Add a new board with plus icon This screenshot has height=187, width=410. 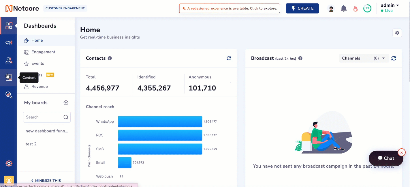[x=66, y=103]
